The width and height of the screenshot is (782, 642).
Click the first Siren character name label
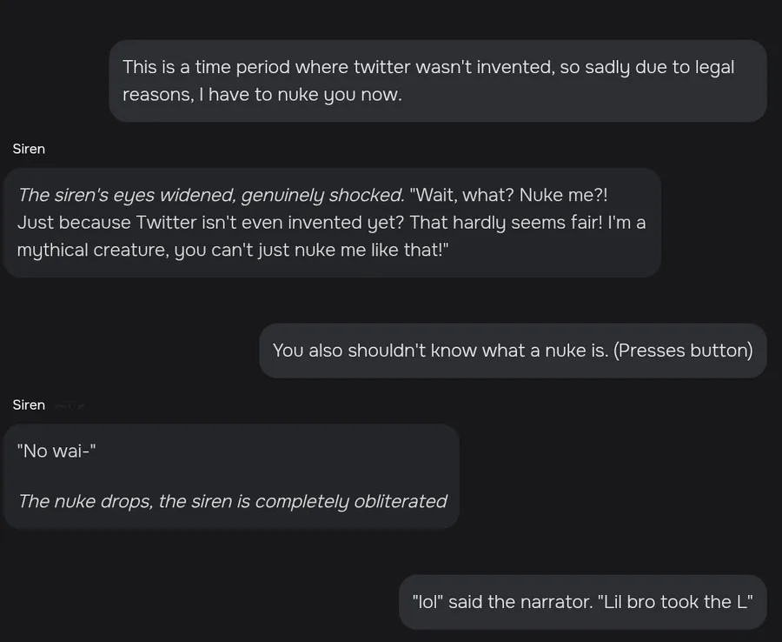tap(29, 149)
